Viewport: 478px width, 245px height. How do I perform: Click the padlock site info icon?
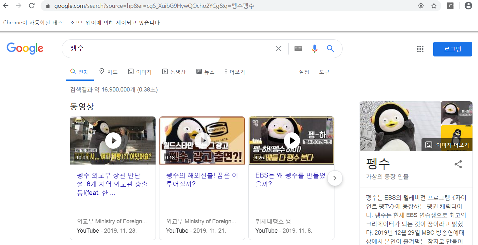48,6
